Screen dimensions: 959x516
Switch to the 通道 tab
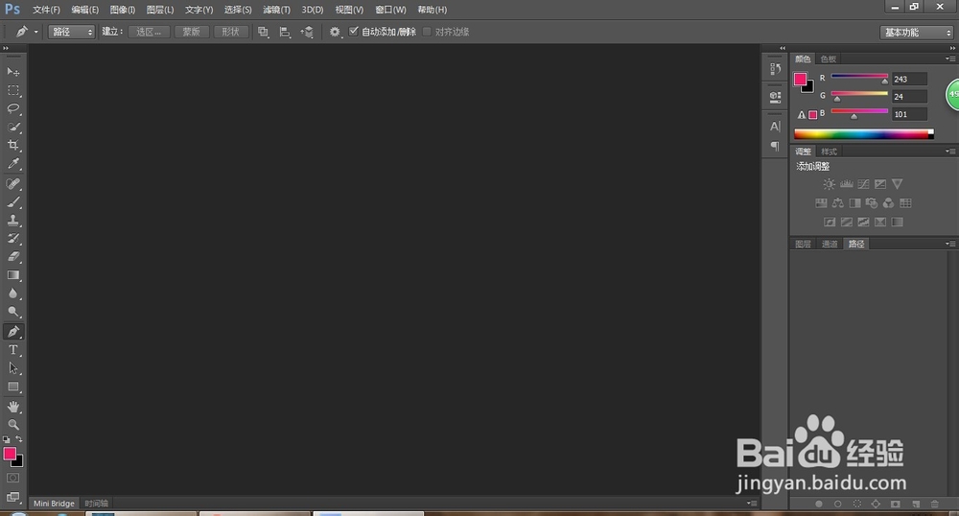(x=830, y=244)
